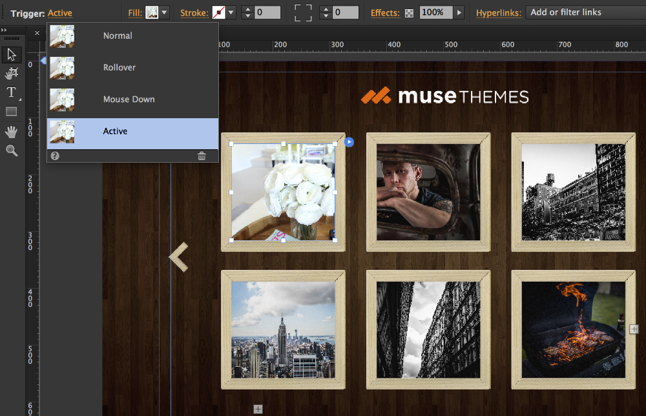
Task: Click the Add or filter links field
Action: coord(585,12)
